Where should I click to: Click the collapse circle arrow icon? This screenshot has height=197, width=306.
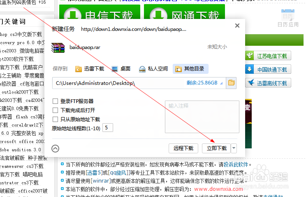tap(56, 148)
